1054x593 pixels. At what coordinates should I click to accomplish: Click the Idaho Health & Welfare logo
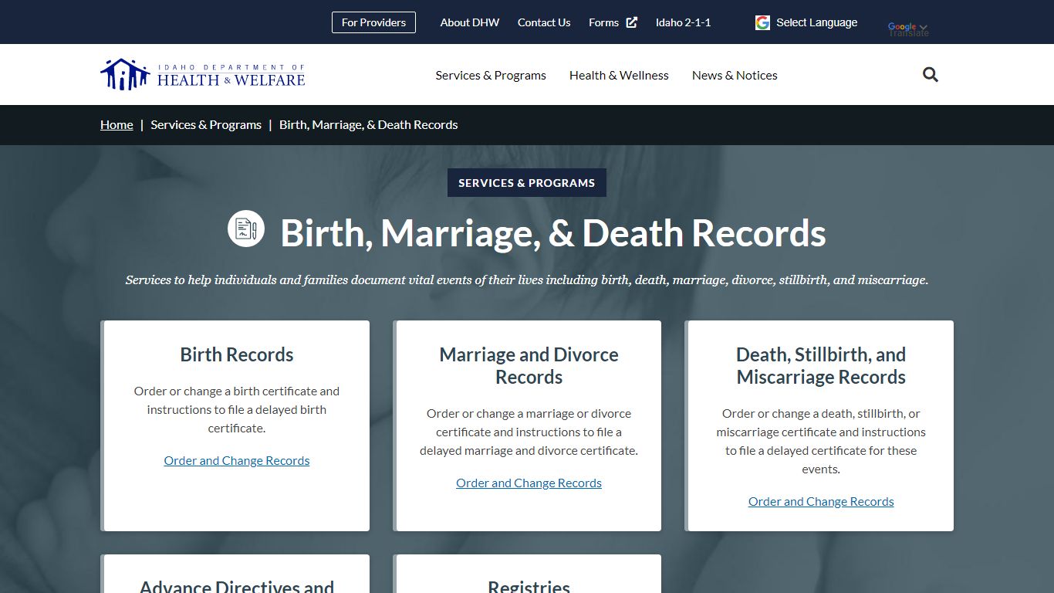[x=203, y=75]
